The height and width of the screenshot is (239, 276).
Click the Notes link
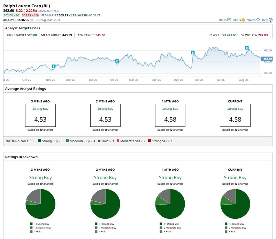point(222,20)
